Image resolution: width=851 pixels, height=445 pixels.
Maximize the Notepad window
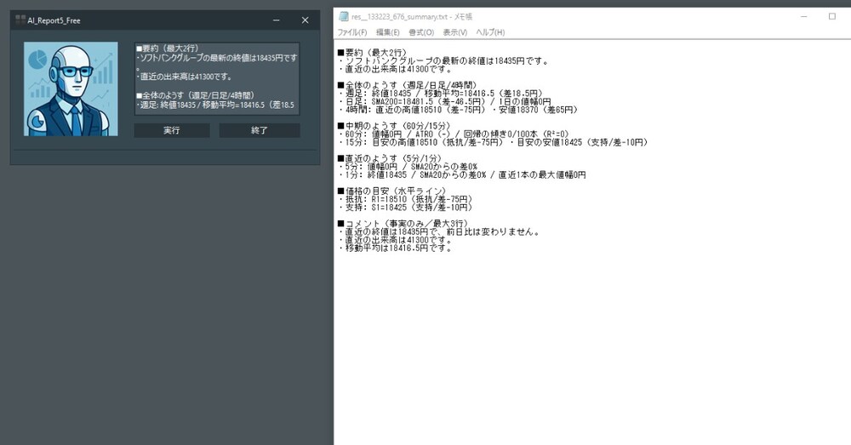pyautogui.click(x=832, y=16)
